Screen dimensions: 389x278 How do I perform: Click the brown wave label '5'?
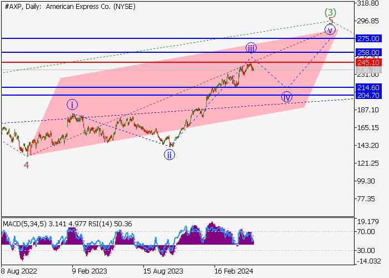click(x=331, y=21)
